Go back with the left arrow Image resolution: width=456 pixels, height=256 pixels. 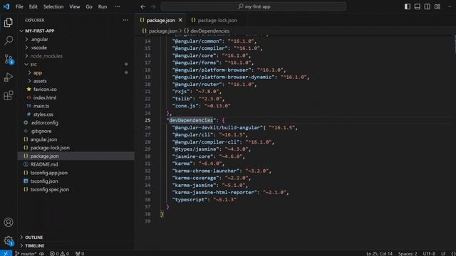pyautogui.click(x=142, y=6)
